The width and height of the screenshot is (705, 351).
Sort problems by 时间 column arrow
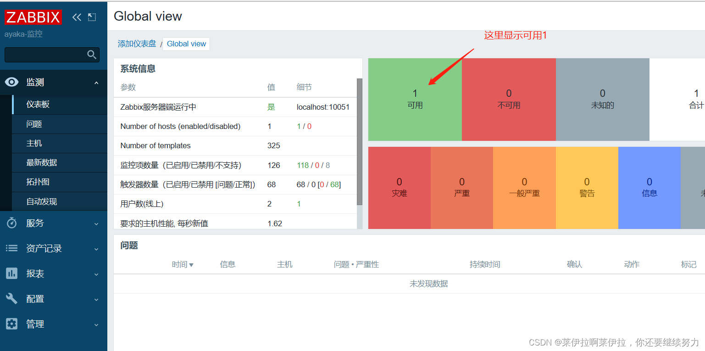tap(191, 265)
